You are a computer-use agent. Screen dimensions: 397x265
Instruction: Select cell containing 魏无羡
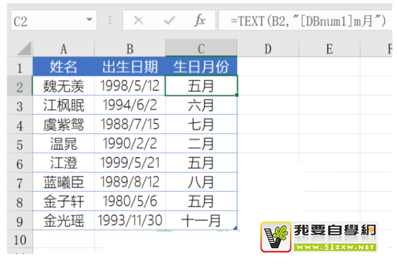(63, 86)
